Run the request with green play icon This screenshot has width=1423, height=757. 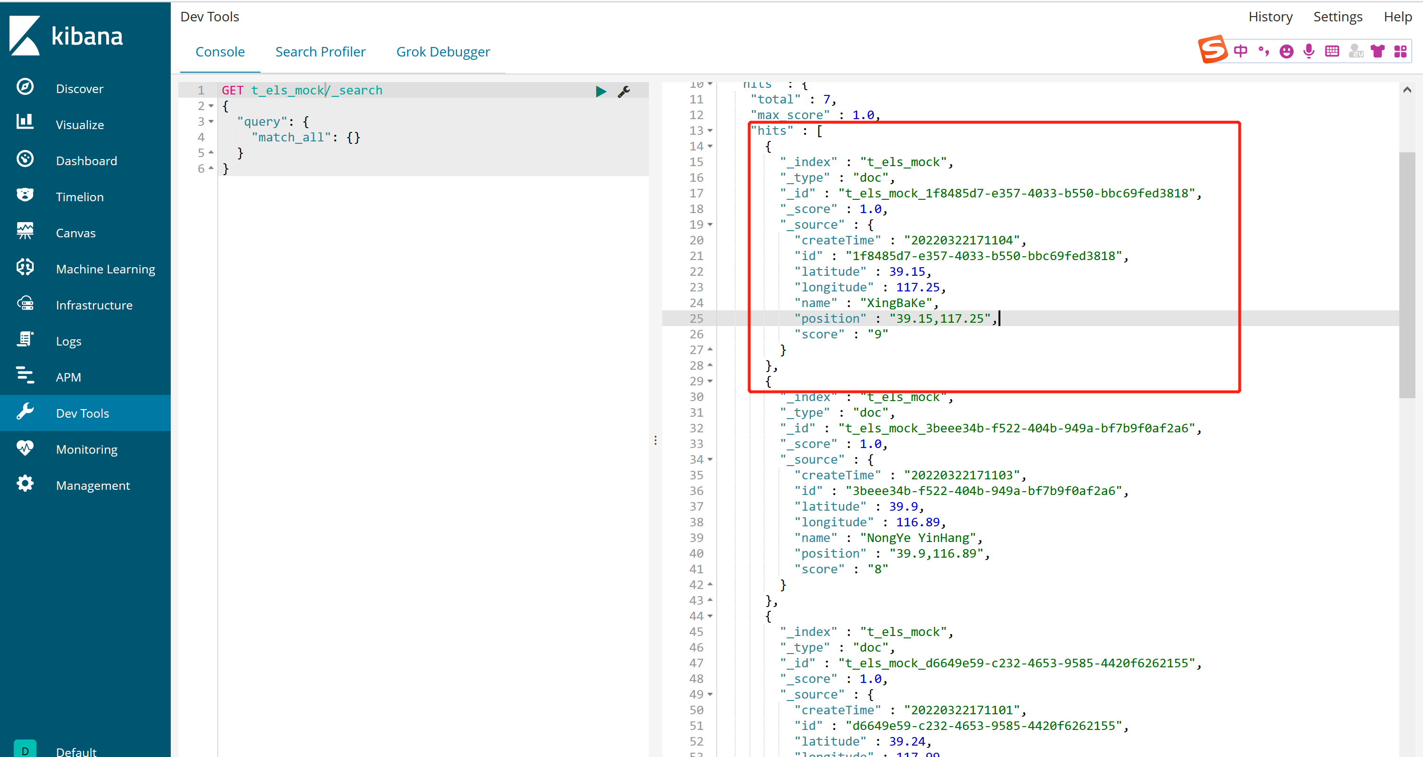601,91
